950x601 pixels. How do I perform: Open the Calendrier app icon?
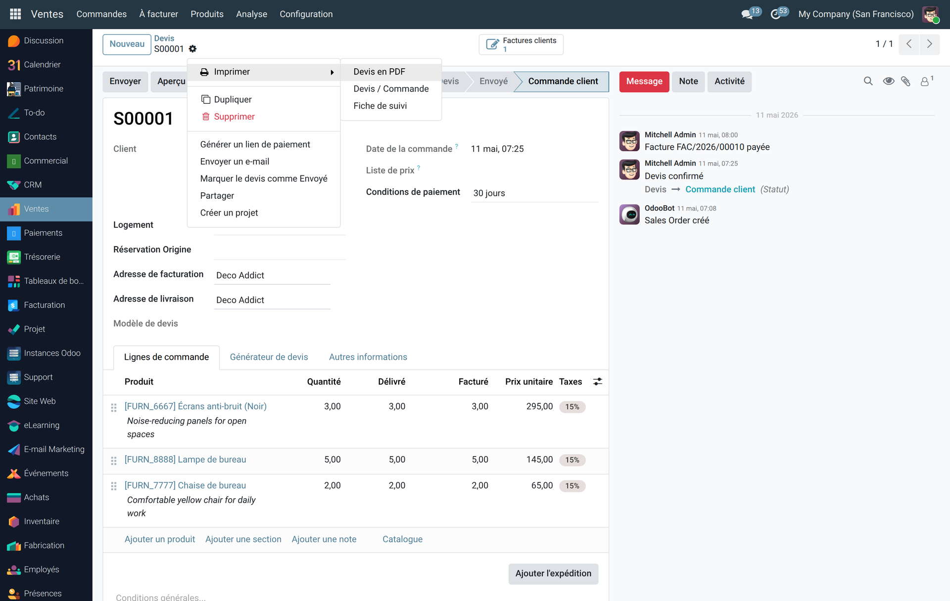[x=14, y=65]
